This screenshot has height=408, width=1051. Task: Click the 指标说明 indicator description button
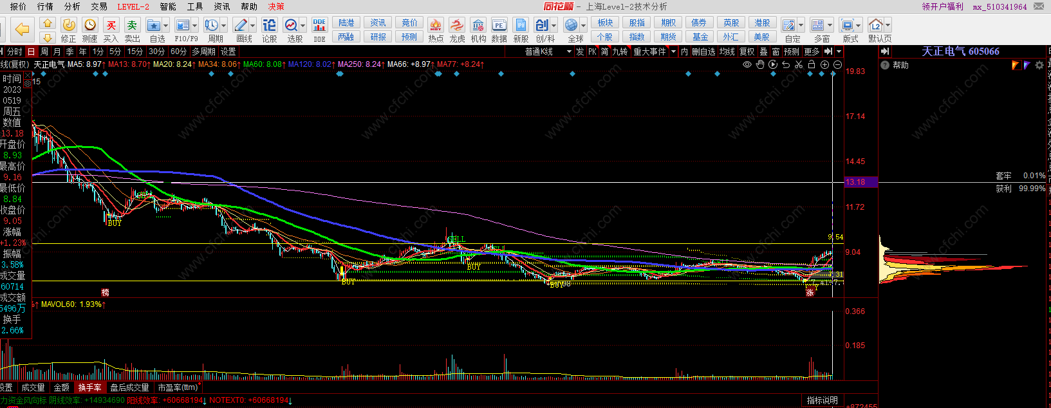click(823, 400)
